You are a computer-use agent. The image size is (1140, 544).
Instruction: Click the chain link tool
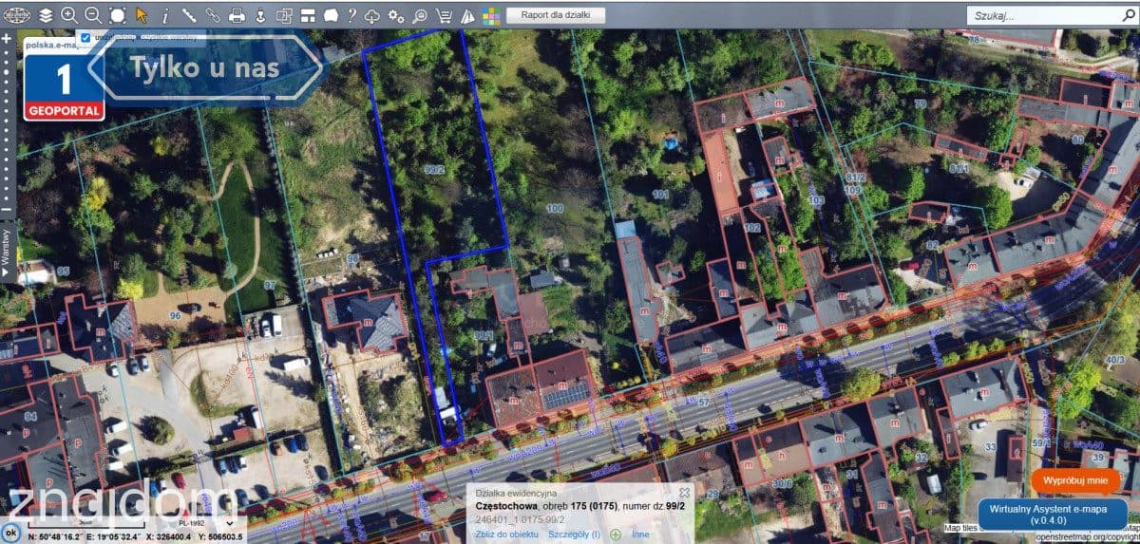pos(213,14)
